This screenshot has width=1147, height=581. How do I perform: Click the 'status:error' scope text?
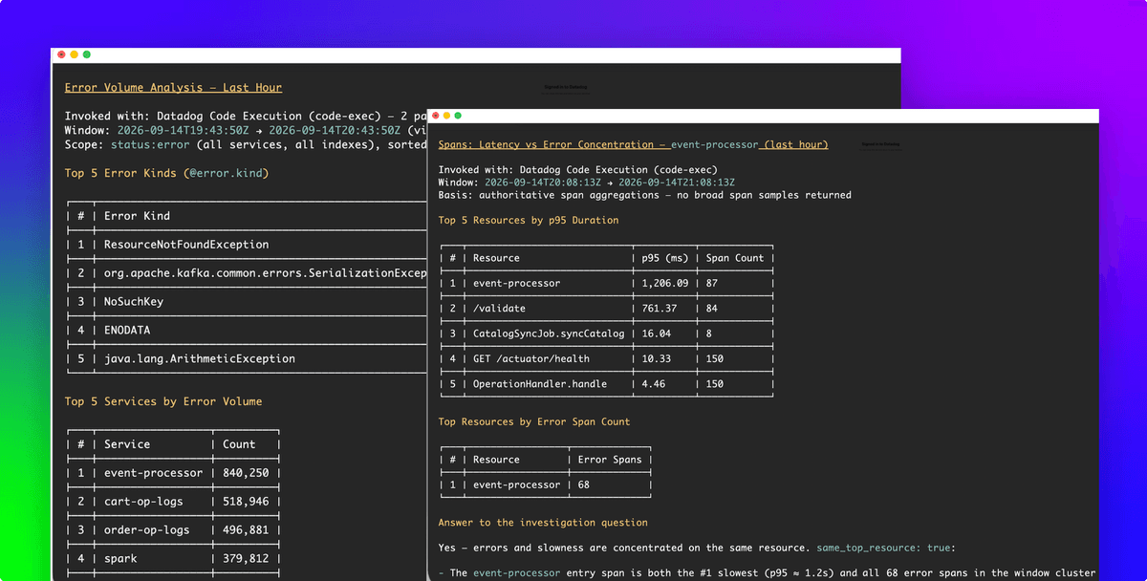[152, 144]
